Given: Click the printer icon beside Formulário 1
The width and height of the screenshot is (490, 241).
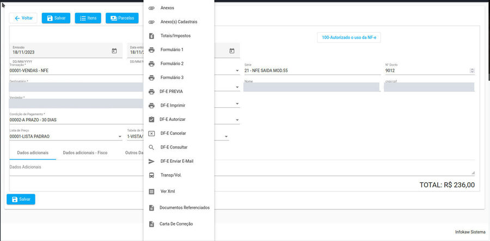Looking at the screenshot, I should coord(151,50).
